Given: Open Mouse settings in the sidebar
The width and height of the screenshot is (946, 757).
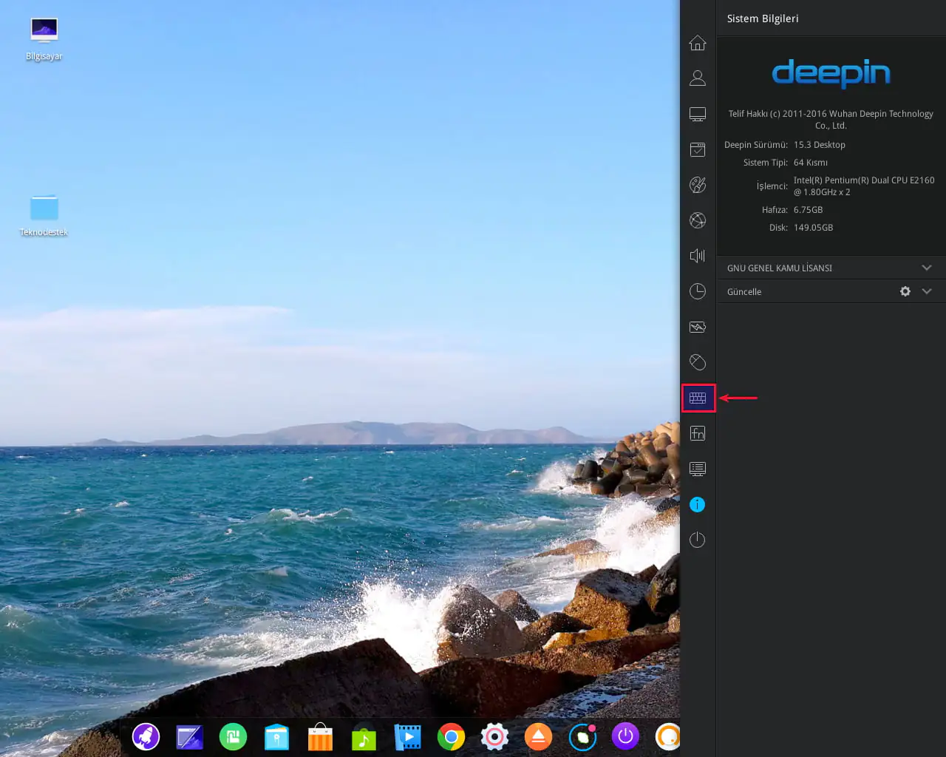Looking at the screenshot, I should coord(697,361).
